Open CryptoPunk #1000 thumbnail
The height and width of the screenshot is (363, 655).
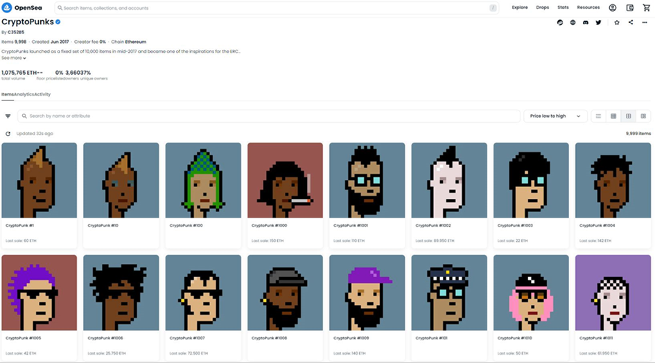coord(286,180)
